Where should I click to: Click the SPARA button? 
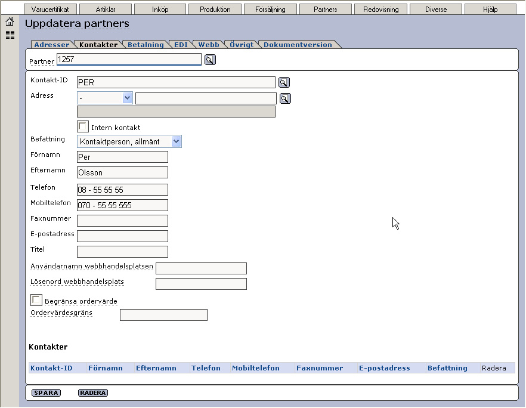[x=46, y=392]
